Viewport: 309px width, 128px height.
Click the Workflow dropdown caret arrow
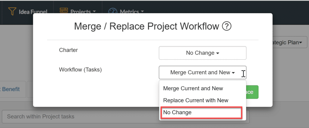tap(233, 73)
